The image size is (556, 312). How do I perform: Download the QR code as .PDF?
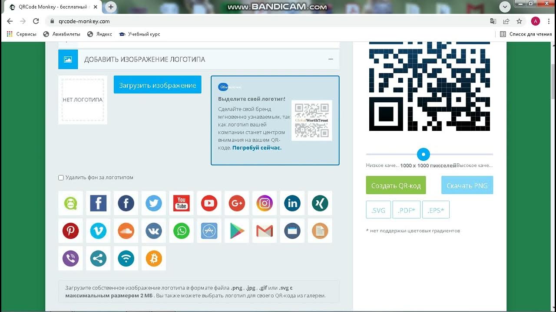point(407,210)
